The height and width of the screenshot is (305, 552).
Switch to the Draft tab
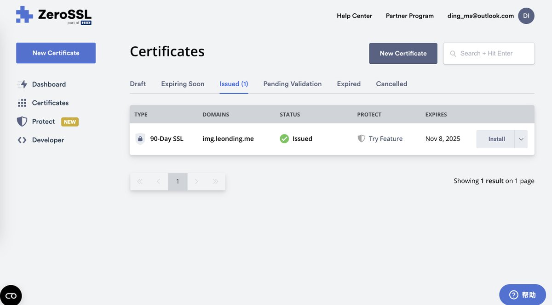coord(138,84)
